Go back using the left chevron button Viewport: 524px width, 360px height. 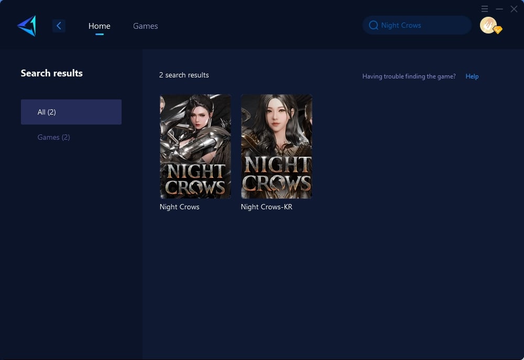pos(59,26)
